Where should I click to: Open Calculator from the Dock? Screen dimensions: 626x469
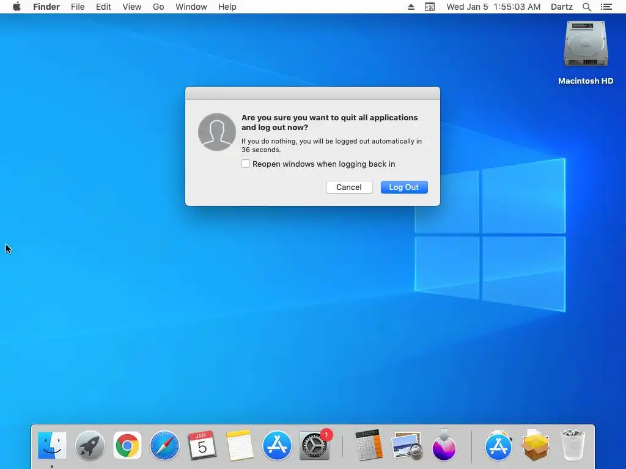[x=369, y=445]
